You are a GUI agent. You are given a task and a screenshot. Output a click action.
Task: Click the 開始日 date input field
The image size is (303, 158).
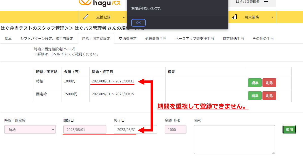pyautogui.click(x=85, y=129)
